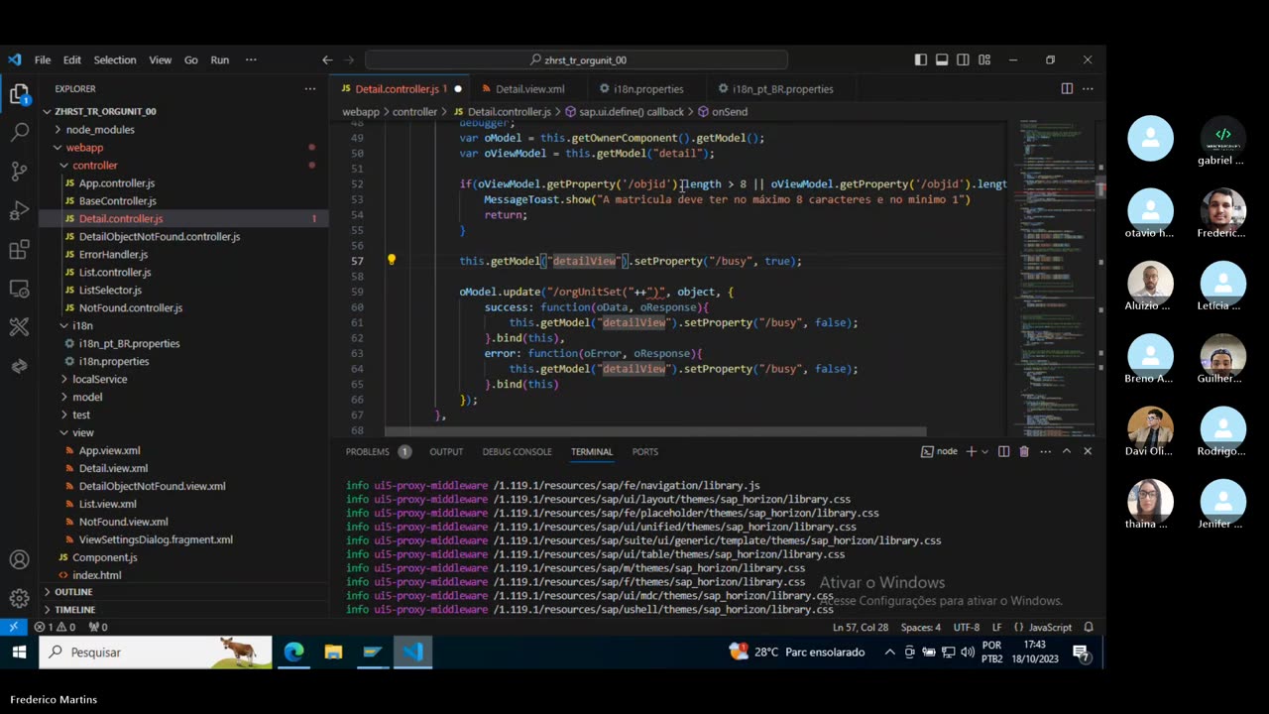
Task: Open terminal panel more actions ellipsis
Action: pos(1045,451)
